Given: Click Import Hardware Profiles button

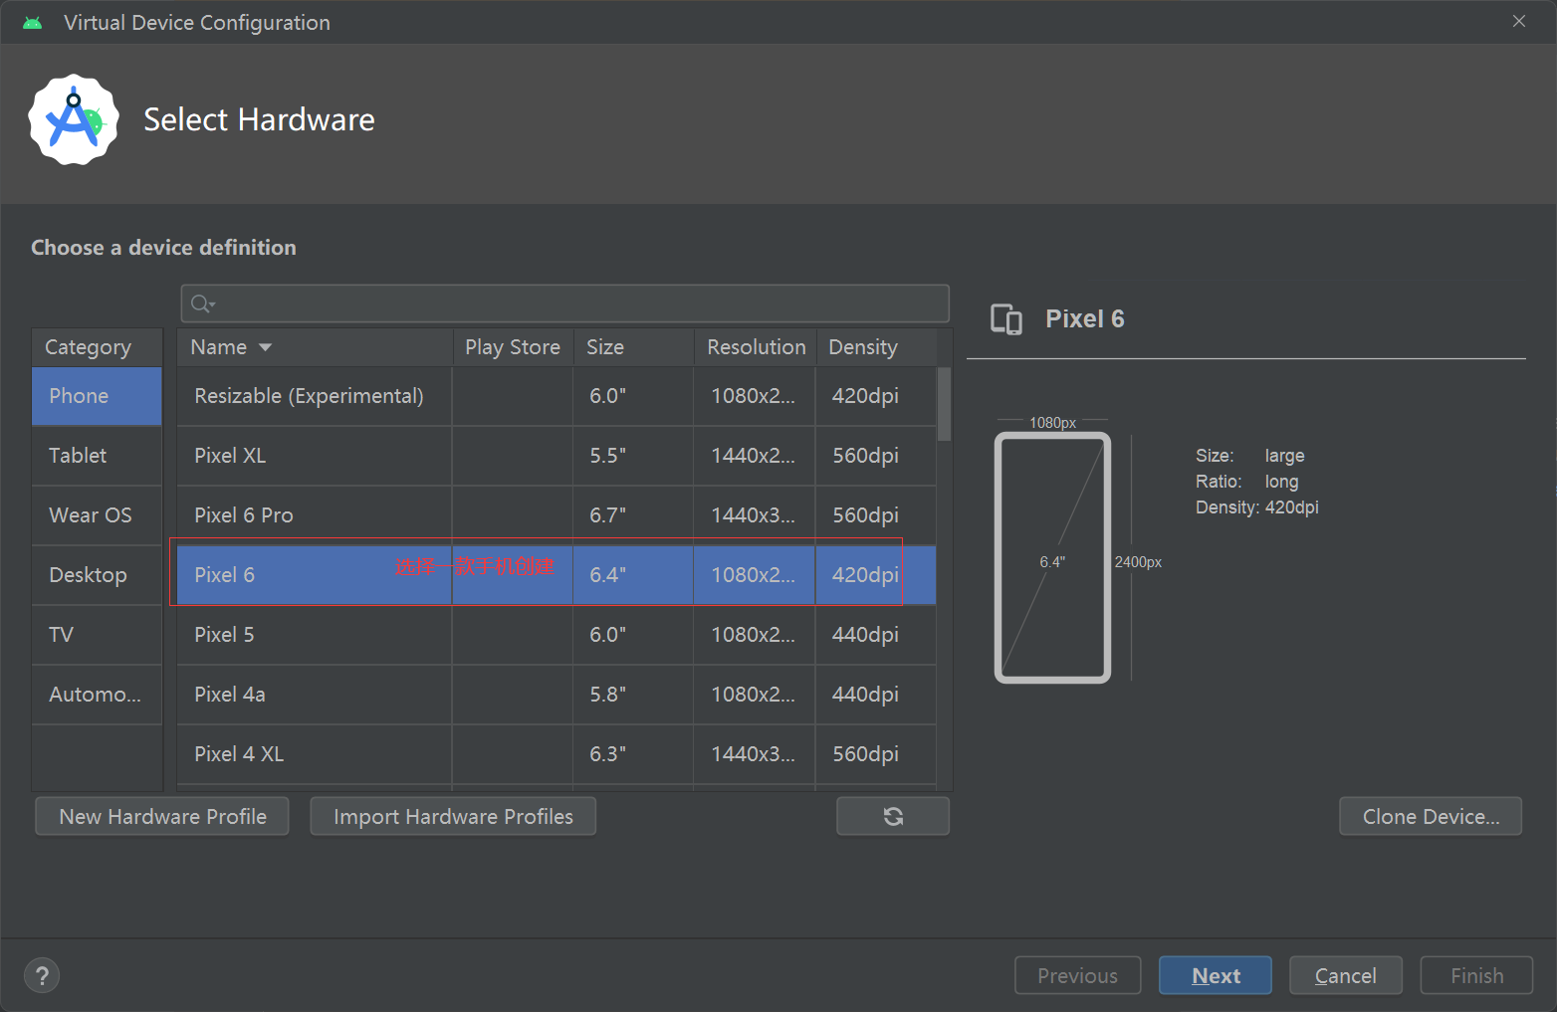Looking at the screenshot, I should (x=453, y=816).
